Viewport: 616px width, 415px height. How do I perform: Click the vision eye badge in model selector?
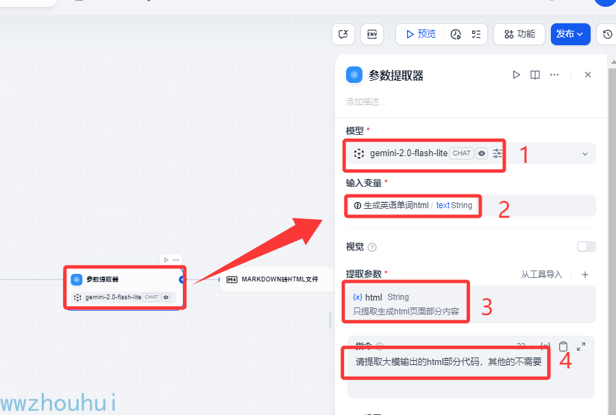482,153
